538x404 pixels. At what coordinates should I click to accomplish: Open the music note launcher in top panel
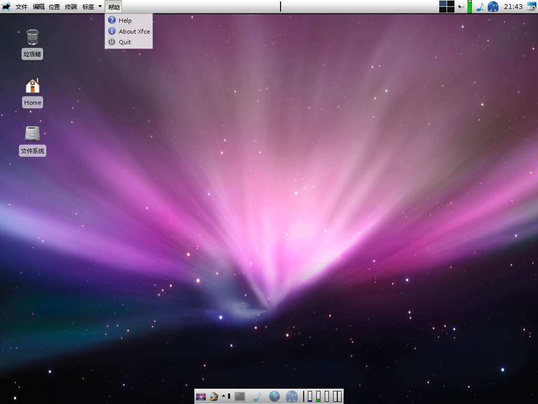(x=480, y=6)
